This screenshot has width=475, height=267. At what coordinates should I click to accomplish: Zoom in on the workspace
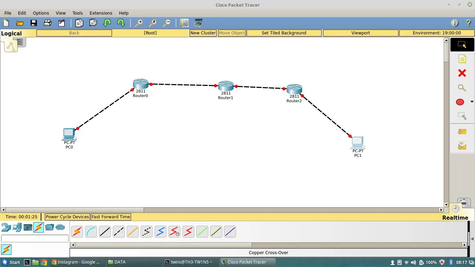(x=139, y=23)
